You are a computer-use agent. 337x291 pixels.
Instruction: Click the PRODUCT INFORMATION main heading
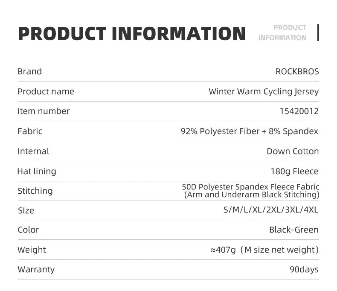tap(132, 34)
